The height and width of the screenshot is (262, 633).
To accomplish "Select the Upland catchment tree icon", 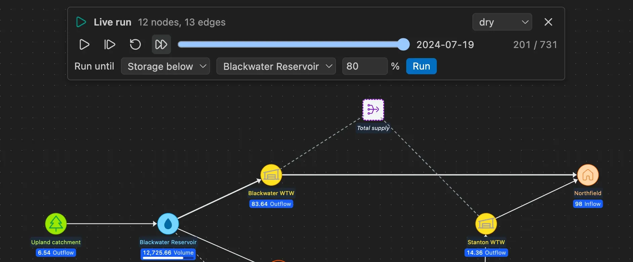I will (x=56, y=224).
